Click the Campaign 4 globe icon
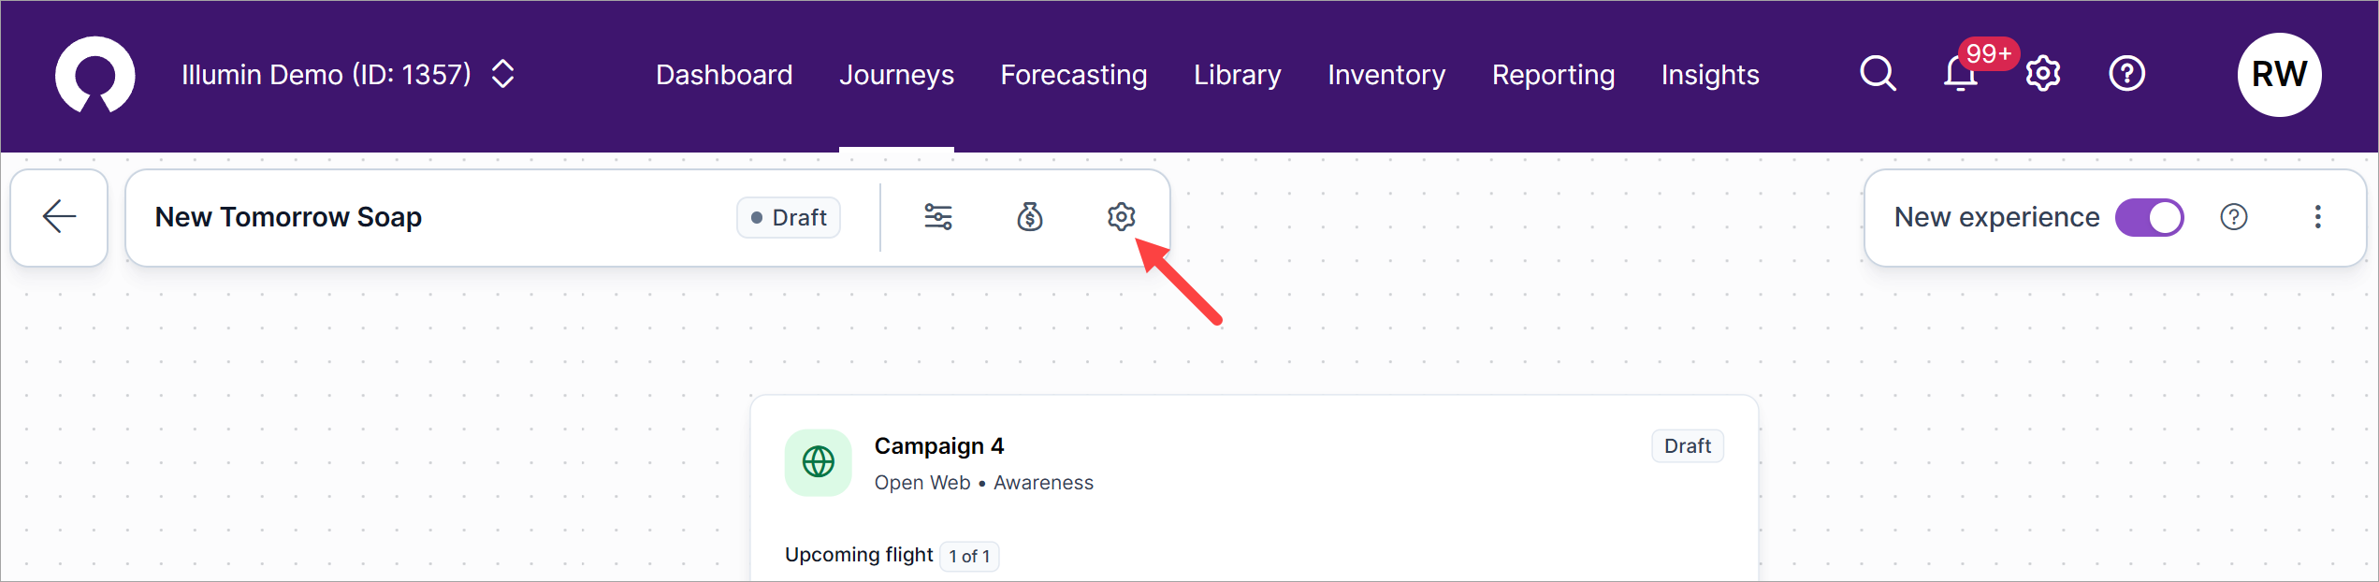 click(x=818, y=462)
